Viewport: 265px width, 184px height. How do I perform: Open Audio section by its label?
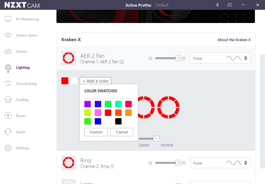click(21, 132)
